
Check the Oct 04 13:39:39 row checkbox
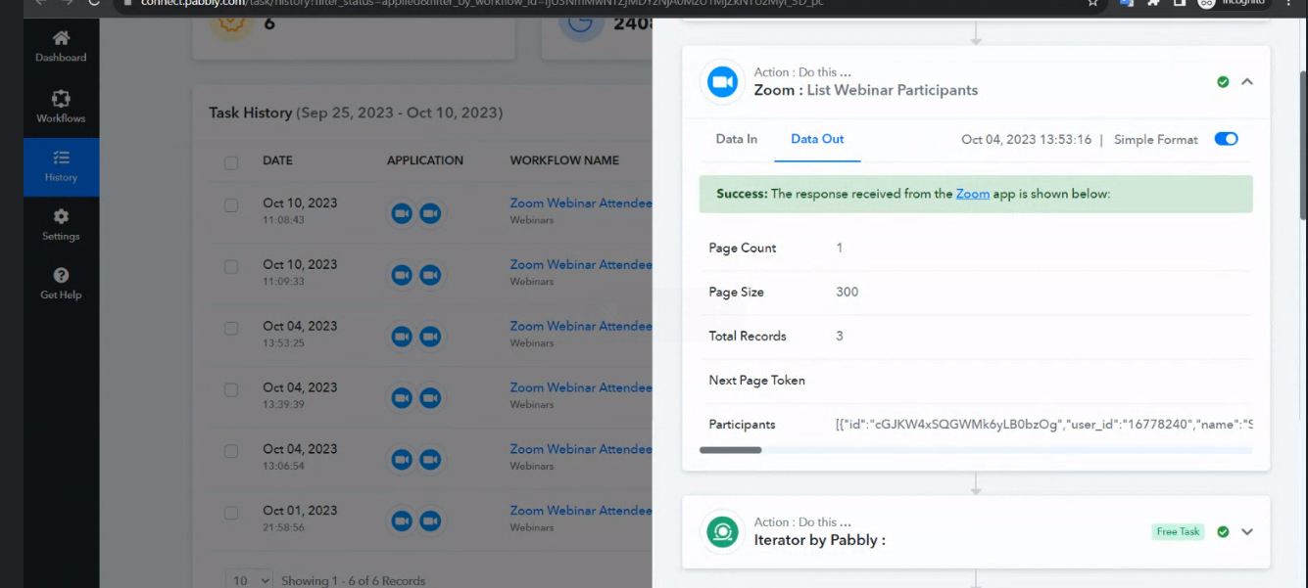pos(231,389)
